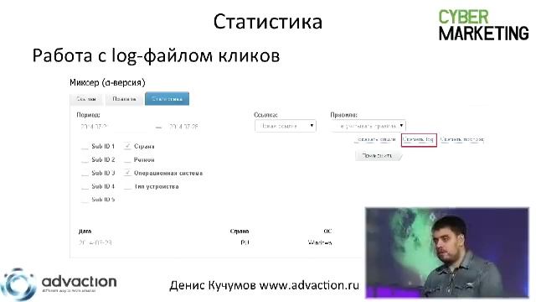Screen dimensions: 536x302
Task: Tick the Sub ID 2 checkbox
Action: tap(85, 160)
